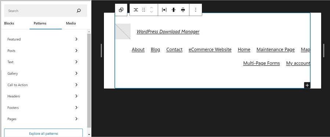
Task: Click the sidebar scrollbar down arrow
Action: coord(89,134)
